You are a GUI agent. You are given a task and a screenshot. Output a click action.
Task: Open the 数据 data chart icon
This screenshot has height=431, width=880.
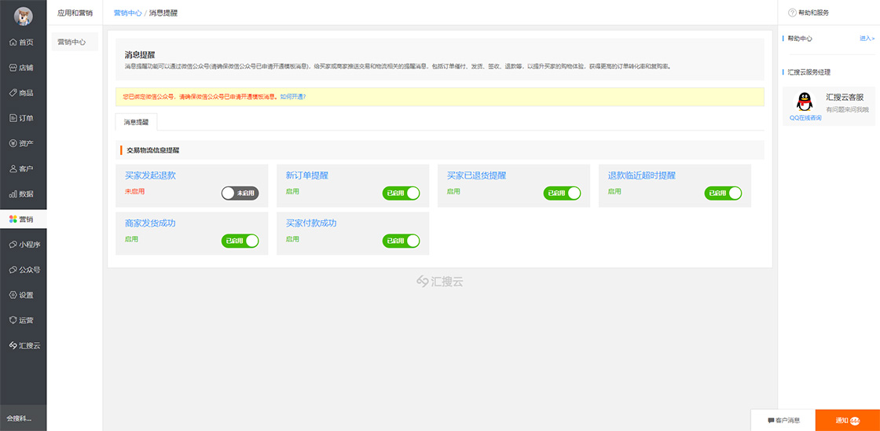click(x=13, y=193)
